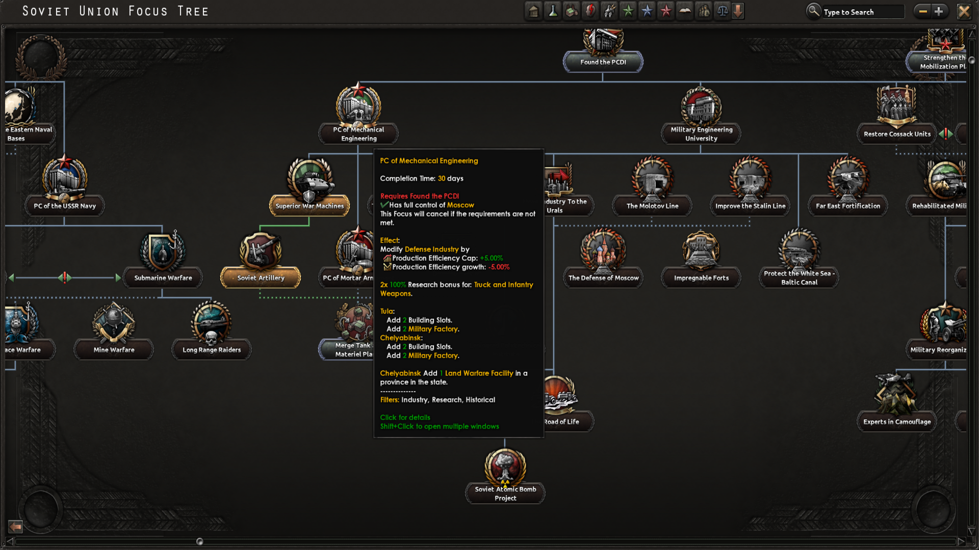Click the Submarine Warfare focus icon
This screenshot has width=979, height=550.
pos(163,252)
